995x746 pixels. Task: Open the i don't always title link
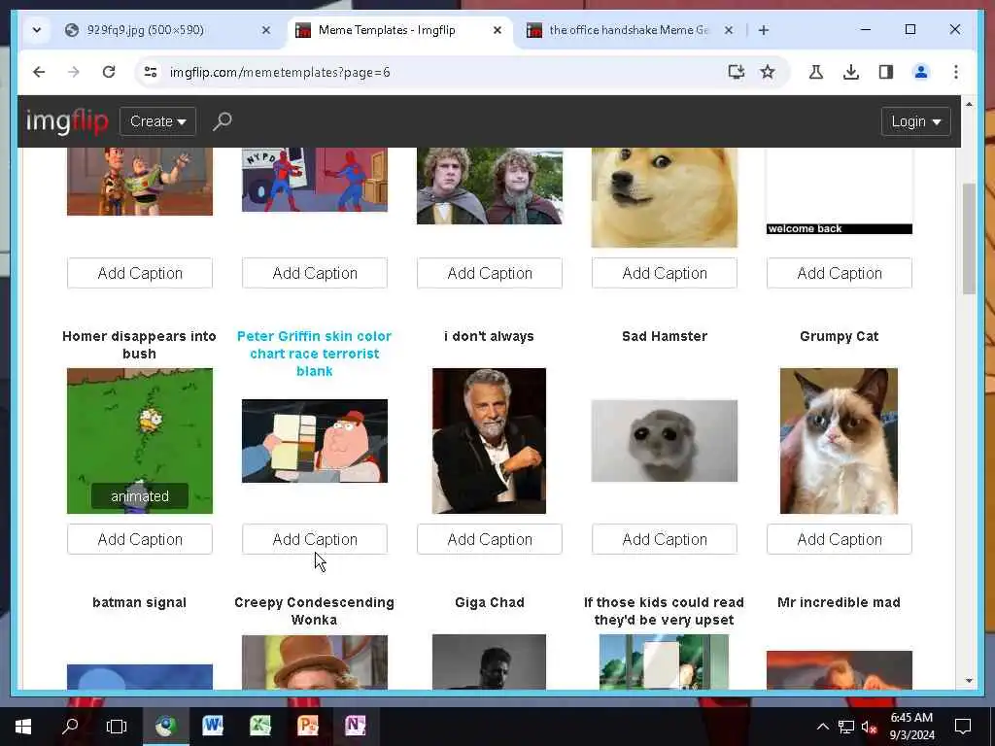point(490,336)
